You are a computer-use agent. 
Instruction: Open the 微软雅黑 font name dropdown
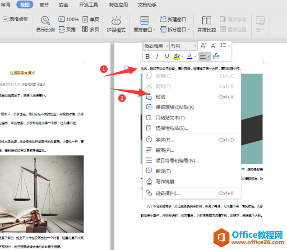(x=167, y=46)
